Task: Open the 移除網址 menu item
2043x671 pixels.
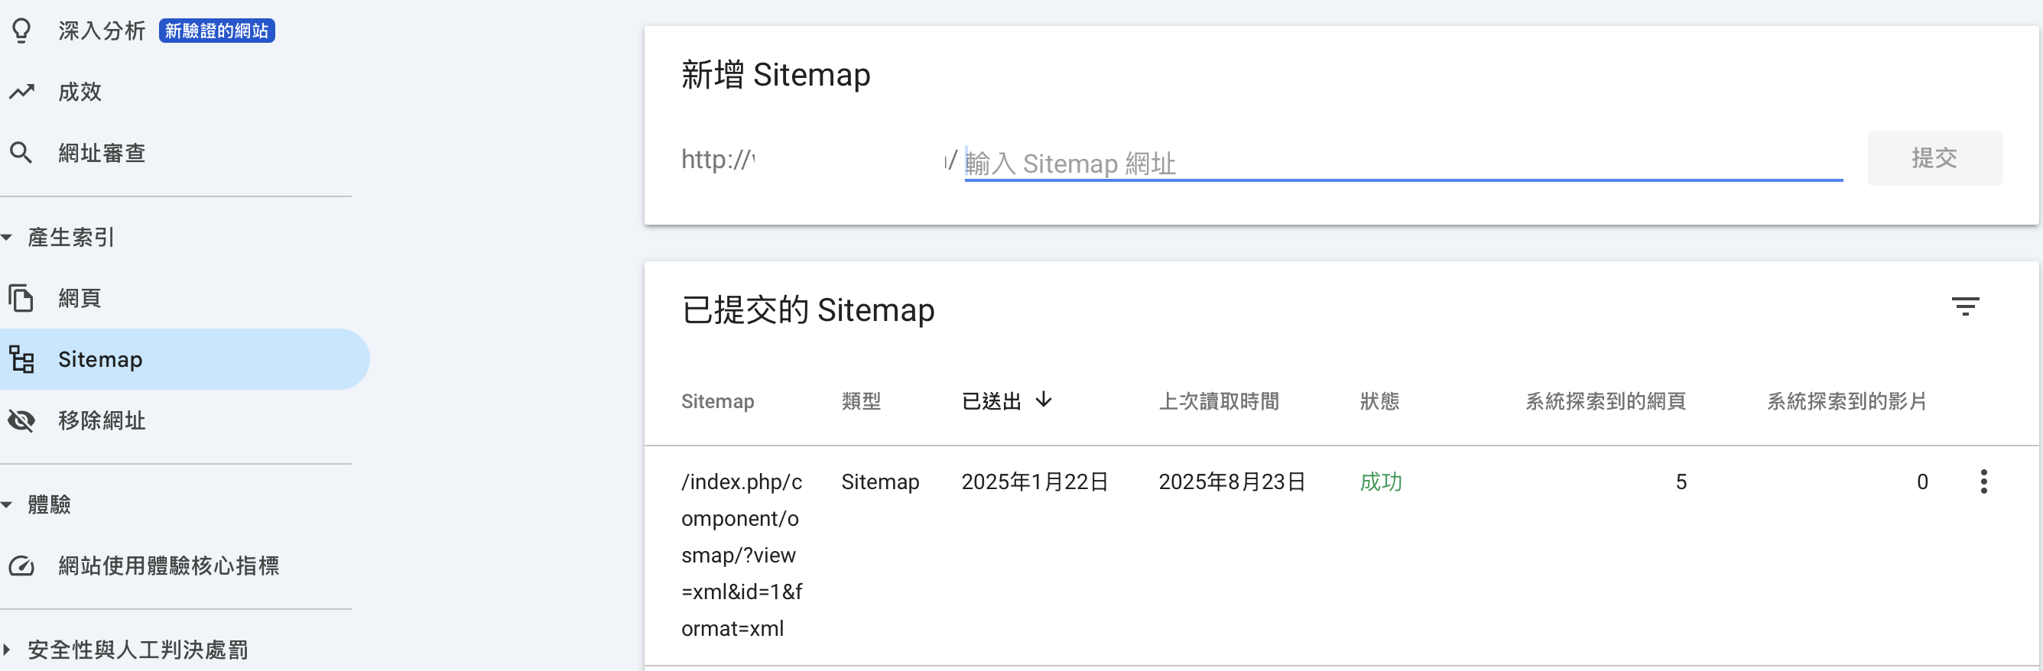Action: coord(102,420)
